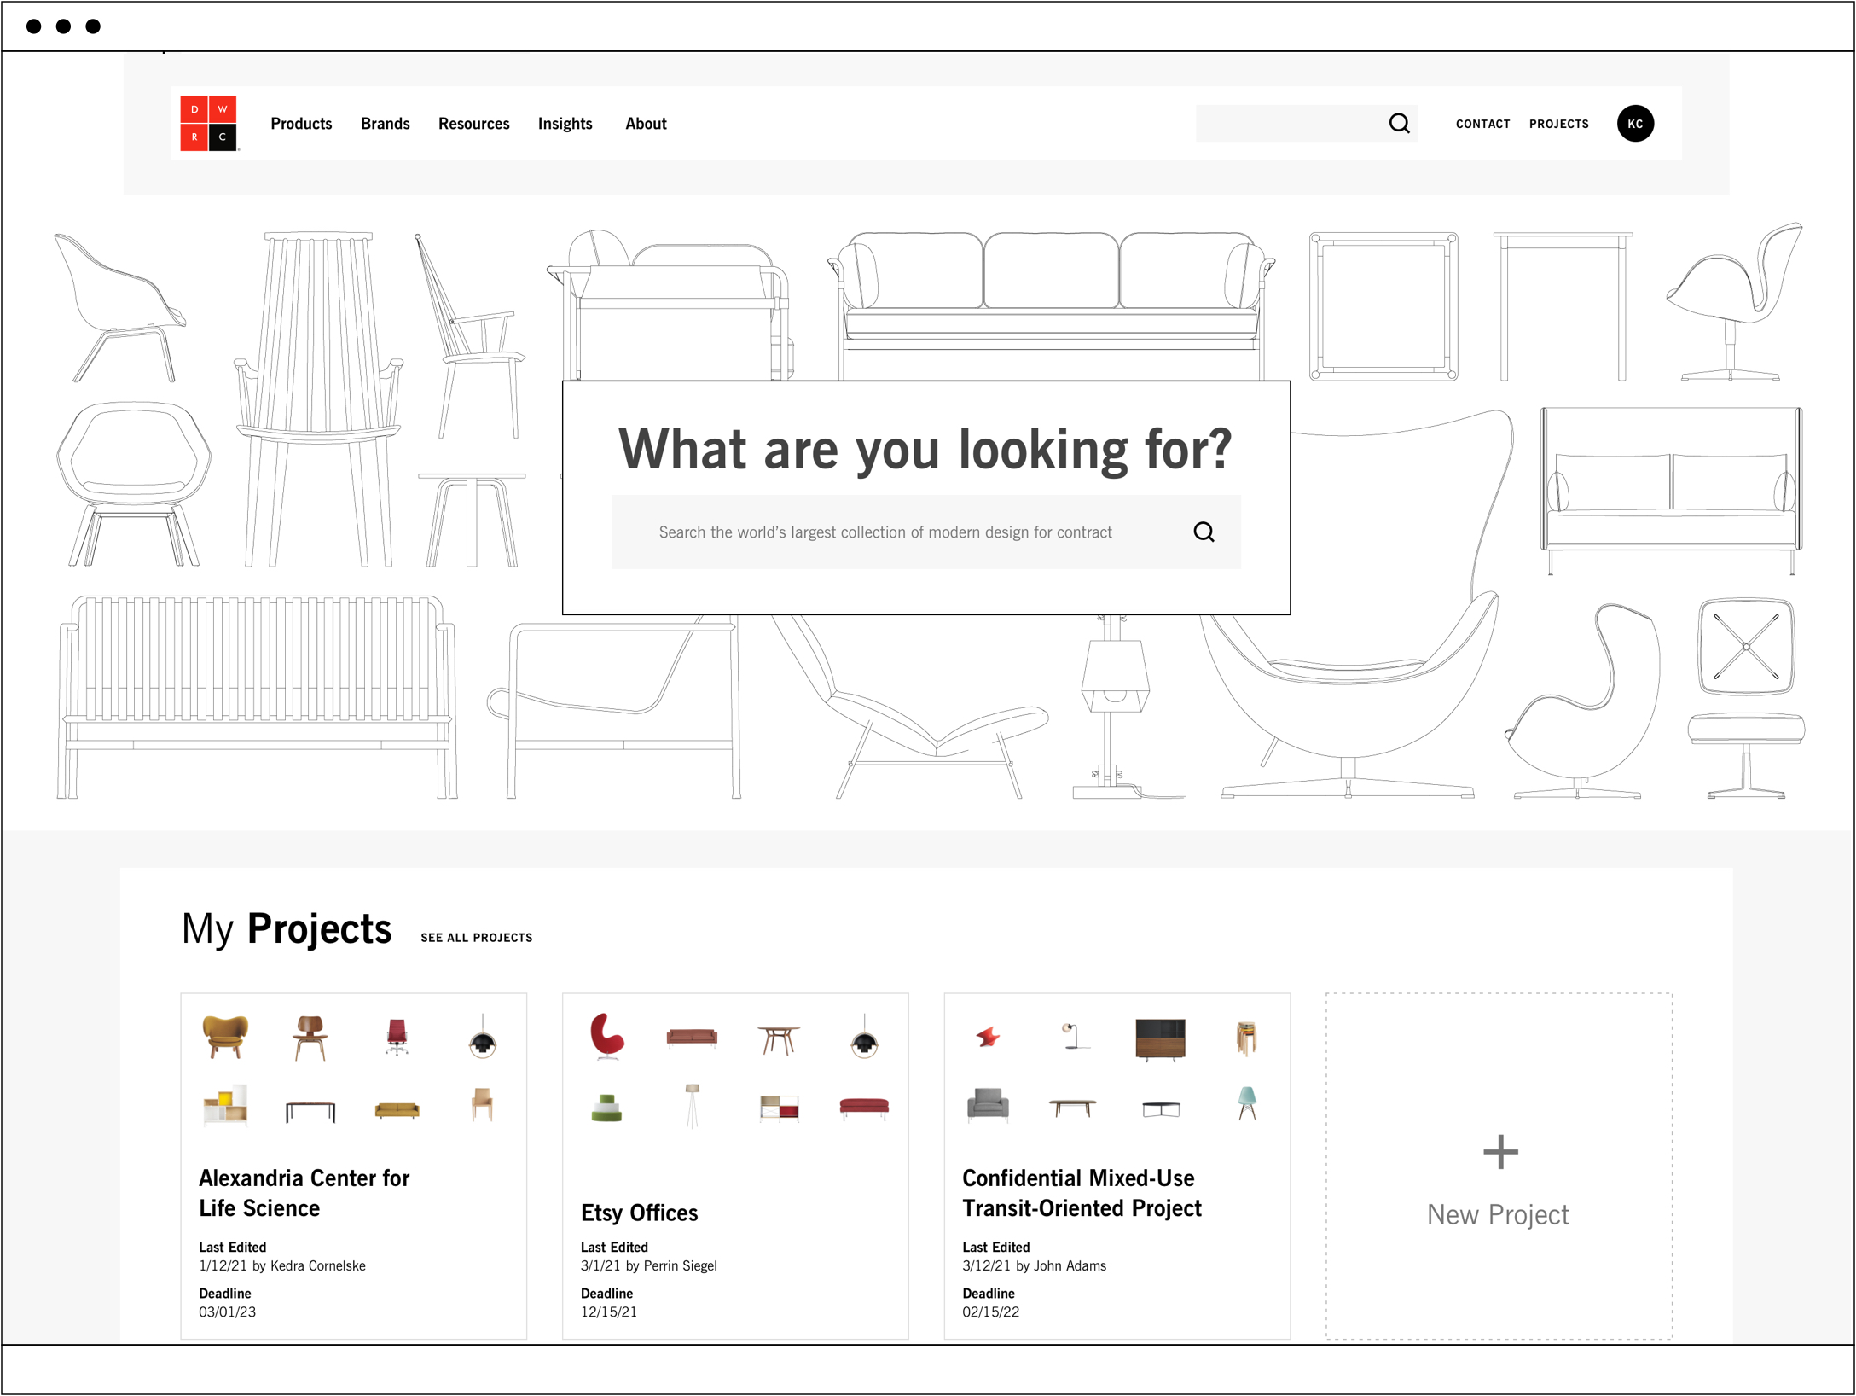
Task: Open the Resources menu
Action: coord(473,124)
